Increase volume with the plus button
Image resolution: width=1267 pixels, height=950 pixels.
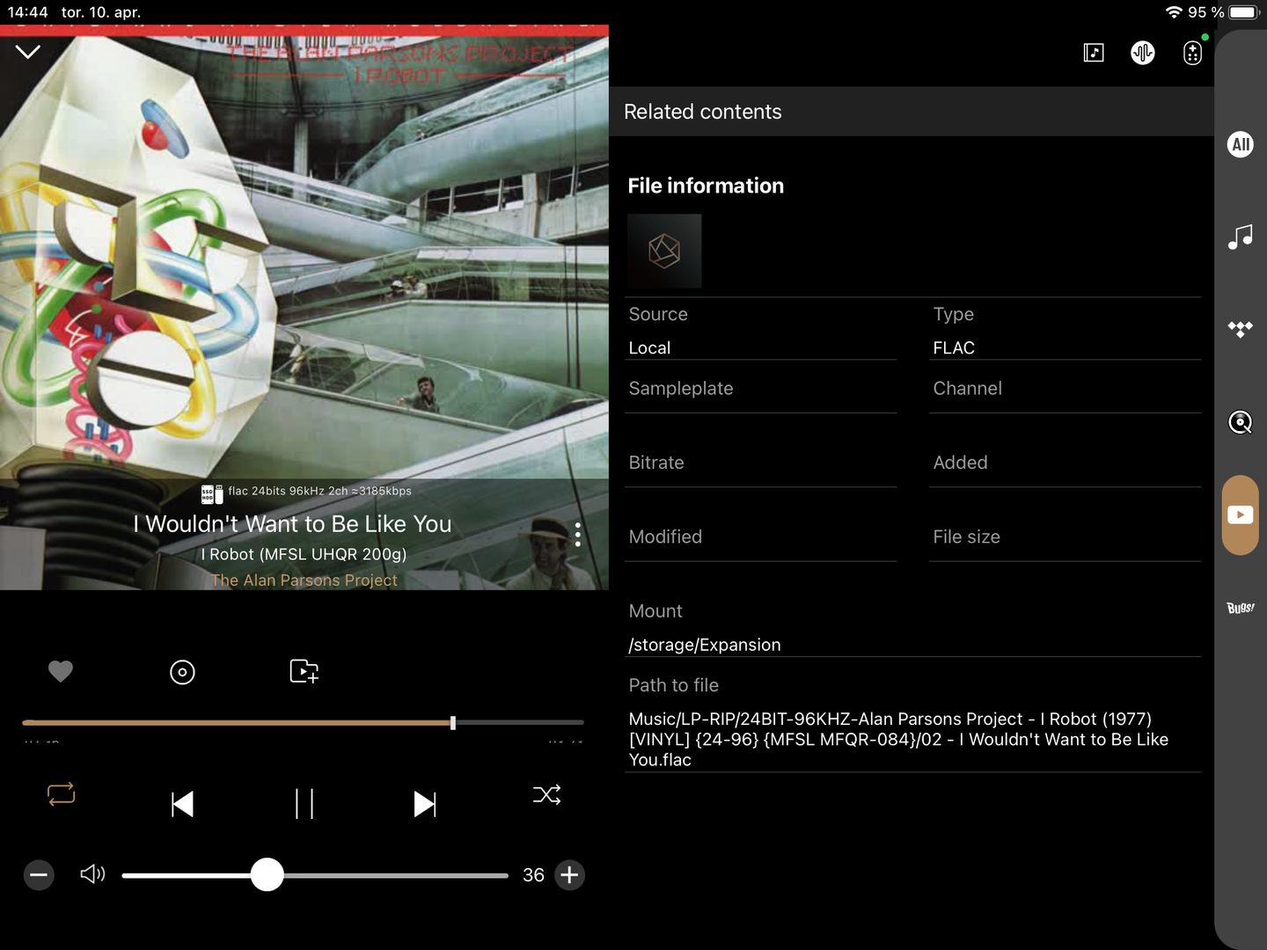pyautogui.click(x=569, y=875)
